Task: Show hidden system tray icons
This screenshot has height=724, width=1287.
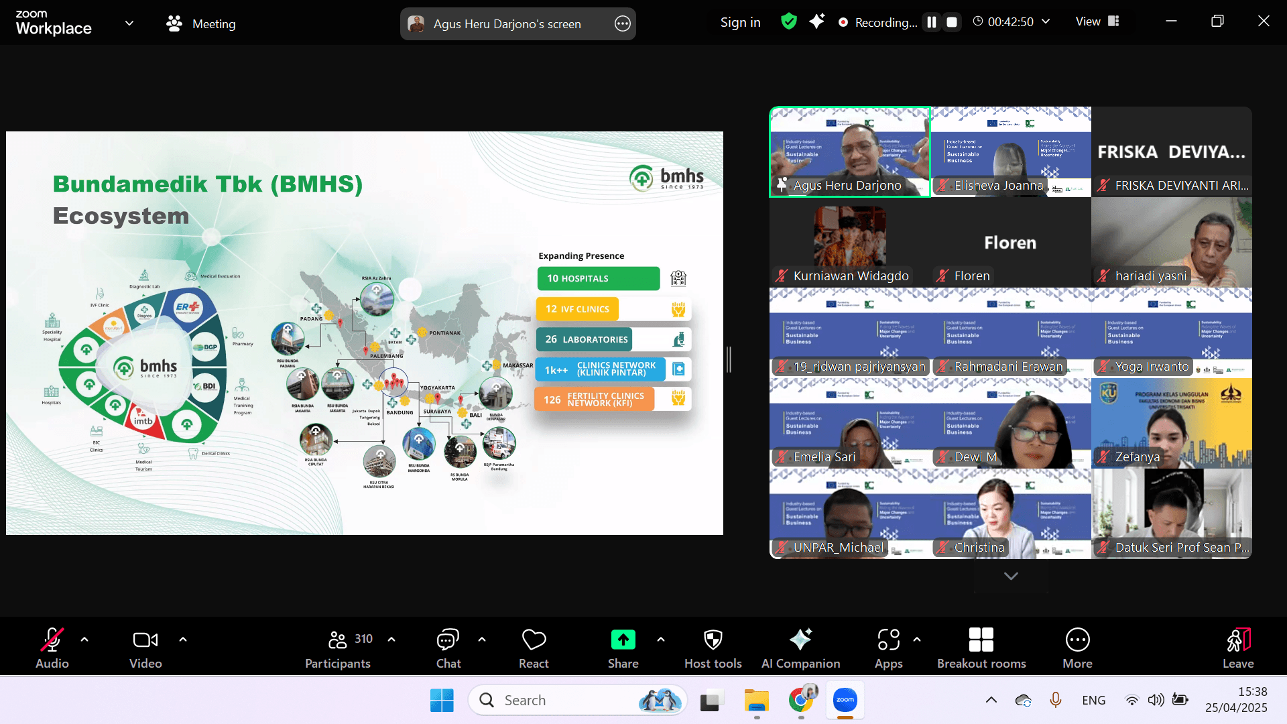Action: [x=991, y=701]
